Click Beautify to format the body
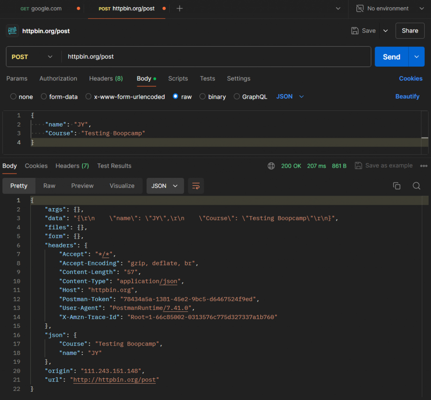Image resolution: width=431 pixels, height=400 pixels. click(x=407, y=97)
